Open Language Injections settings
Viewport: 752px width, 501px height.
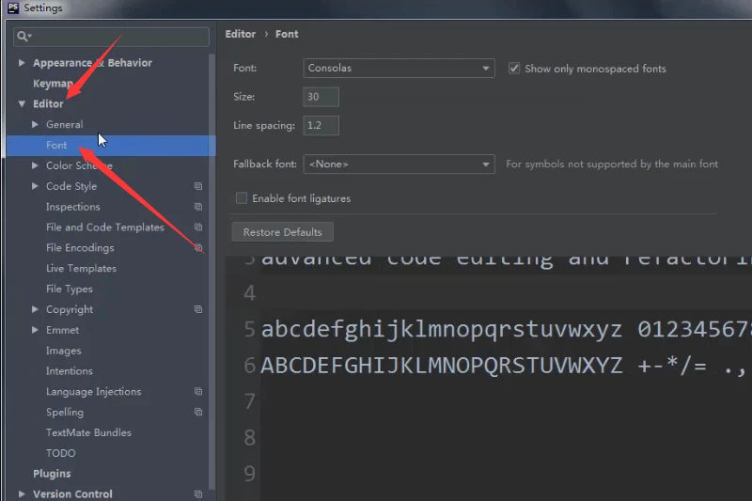pyautogui.click(x=93, y=392)
